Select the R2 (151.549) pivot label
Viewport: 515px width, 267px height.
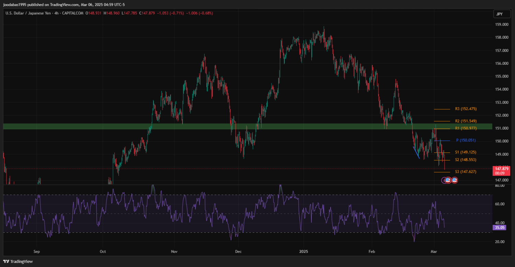(x=466, y=121)
